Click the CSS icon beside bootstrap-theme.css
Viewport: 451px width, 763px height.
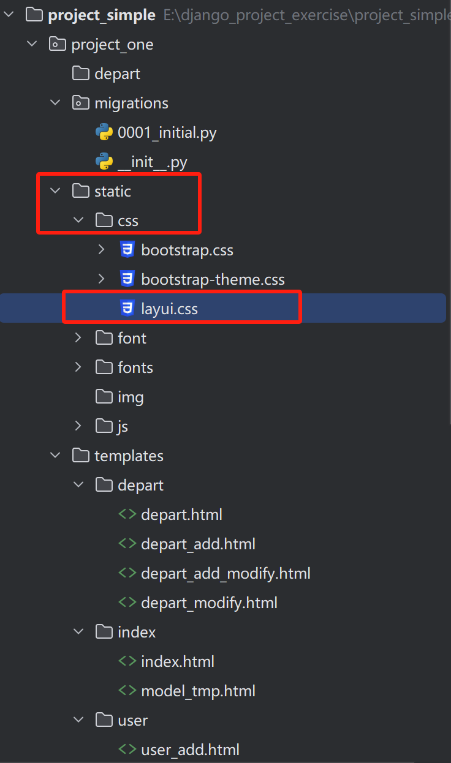tap(127, 279)
